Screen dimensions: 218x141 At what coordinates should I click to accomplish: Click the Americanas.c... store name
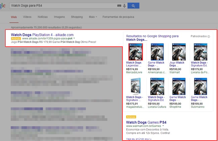157,73
